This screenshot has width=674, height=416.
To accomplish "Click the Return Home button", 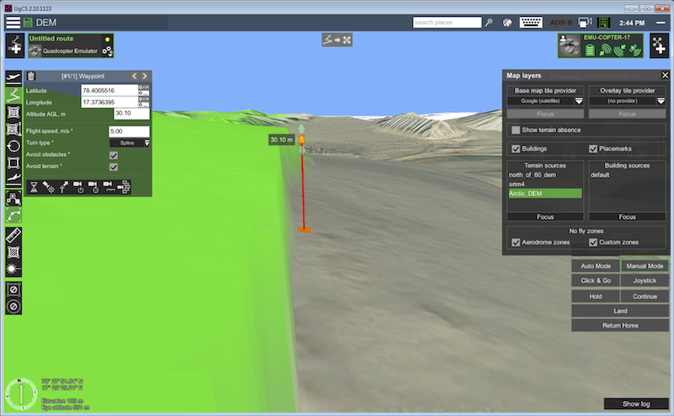I will pyautogui.click(x=620, y=325).
